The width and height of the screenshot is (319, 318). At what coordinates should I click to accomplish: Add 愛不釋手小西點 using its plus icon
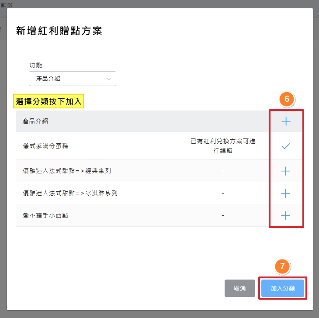coord(286,215)
